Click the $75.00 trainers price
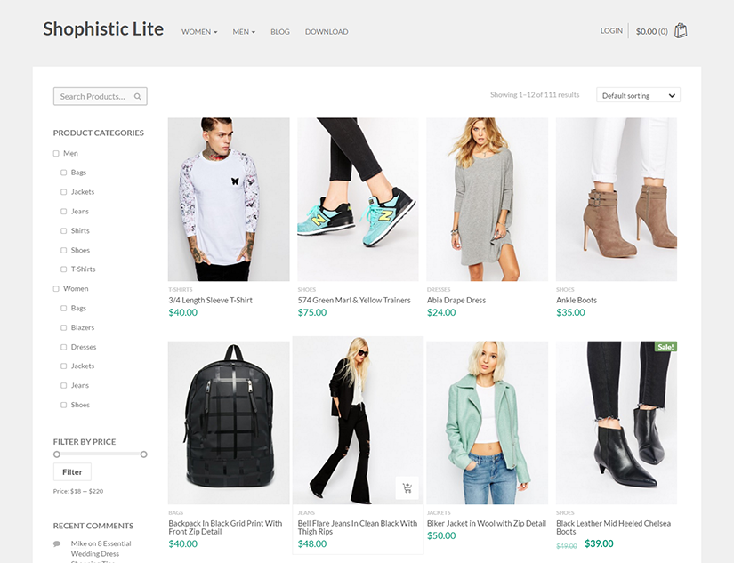 [x=312, y=312]
